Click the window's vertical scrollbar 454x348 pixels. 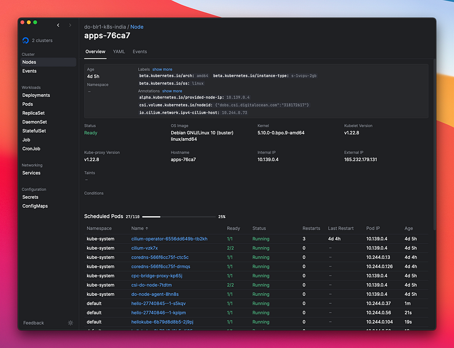click(435, 144)
